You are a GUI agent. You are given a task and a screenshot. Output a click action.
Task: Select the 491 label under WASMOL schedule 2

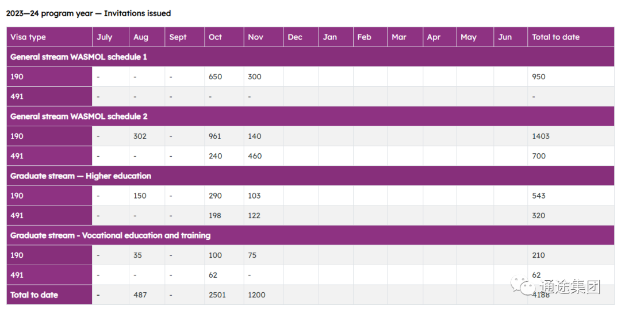(17, 156)
